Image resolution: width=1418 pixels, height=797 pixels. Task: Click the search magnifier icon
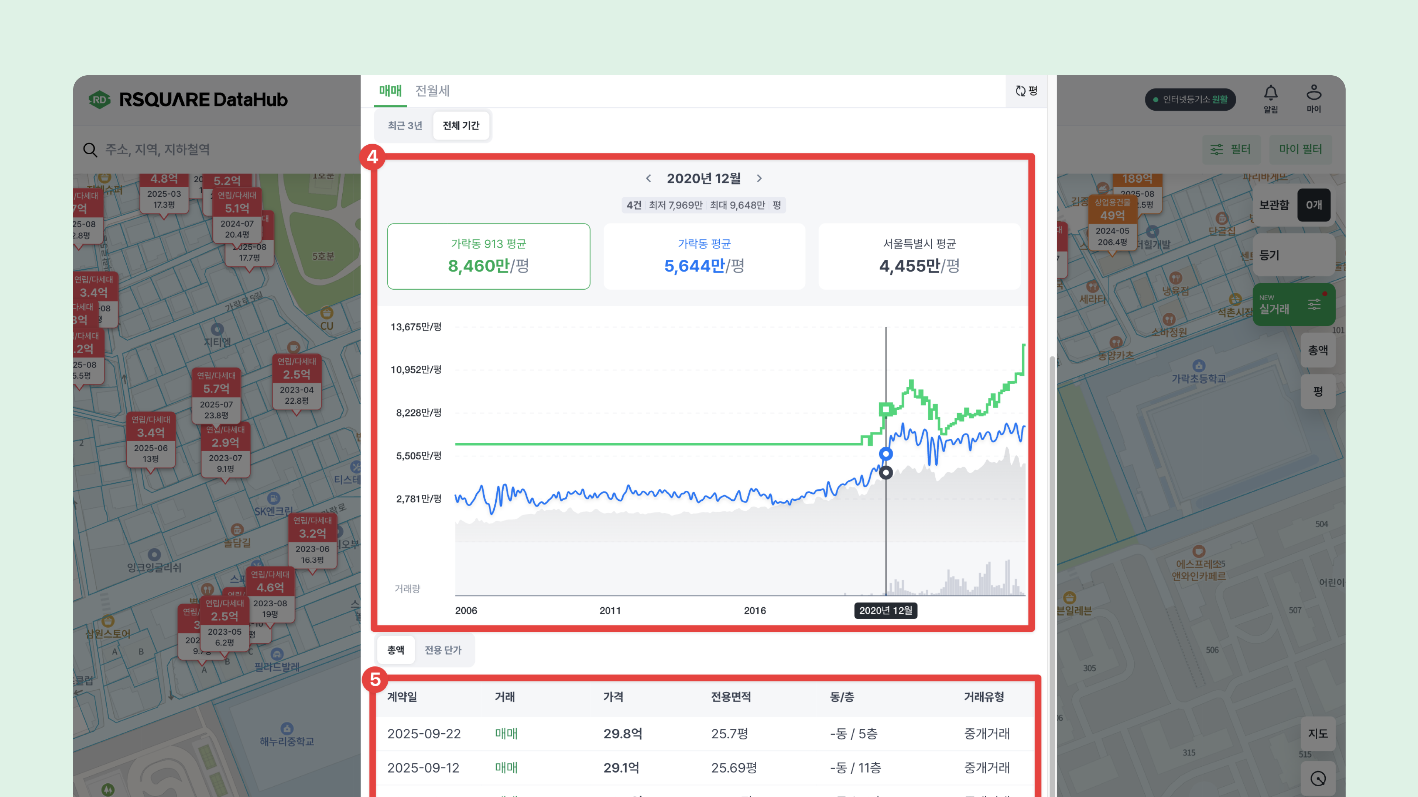point(90,149)
